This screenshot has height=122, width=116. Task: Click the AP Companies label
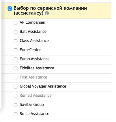[32, 22]
